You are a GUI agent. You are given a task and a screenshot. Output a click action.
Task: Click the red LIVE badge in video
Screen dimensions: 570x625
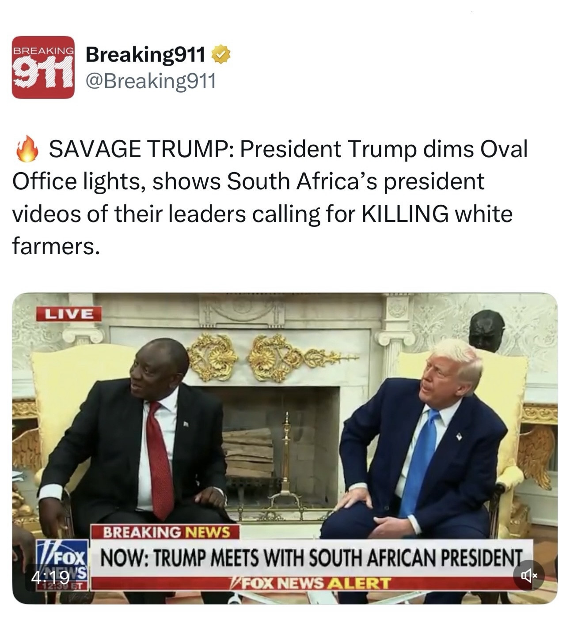coord(69,314)
